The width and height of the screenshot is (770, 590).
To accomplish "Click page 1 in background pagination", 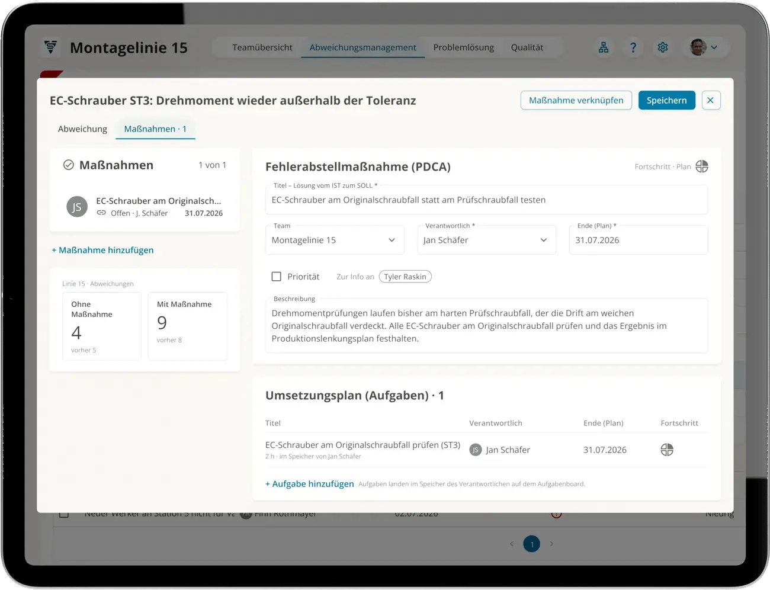I will click(532, 544).
